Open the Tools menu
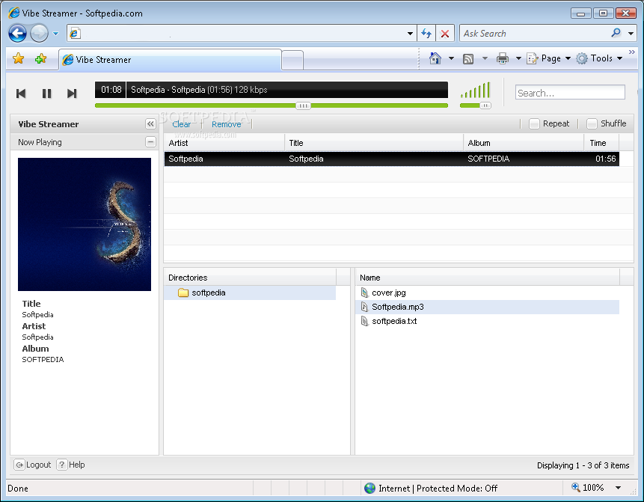The image size is (644, 502). pyautogui.click(x=599, y=58)
